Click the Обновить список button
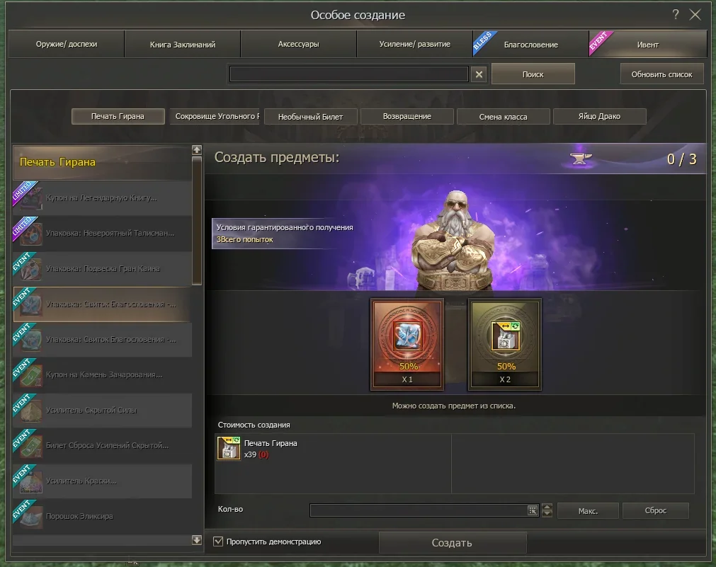 click(661, 74)
